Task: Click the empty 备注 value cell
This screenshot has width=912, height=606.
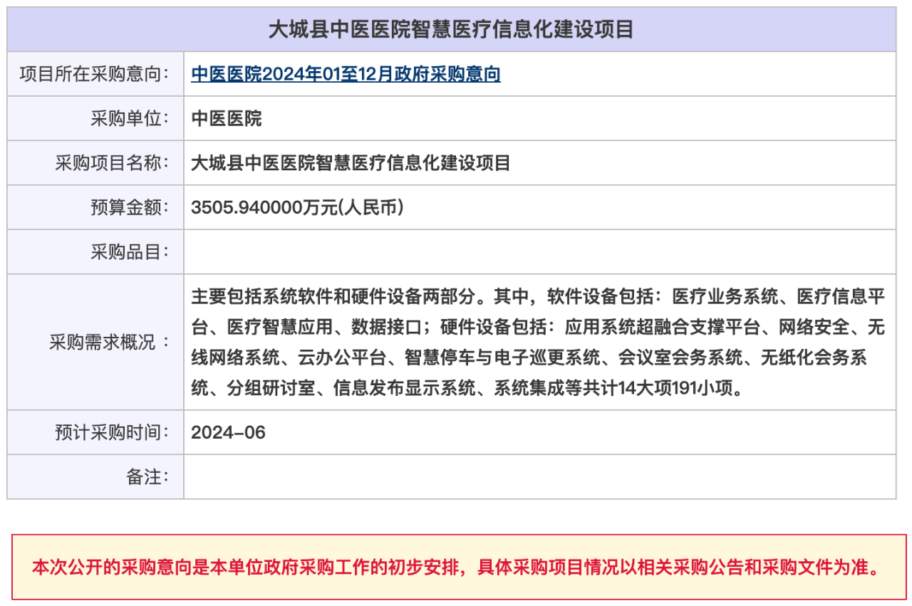Action: click(539, 477)
